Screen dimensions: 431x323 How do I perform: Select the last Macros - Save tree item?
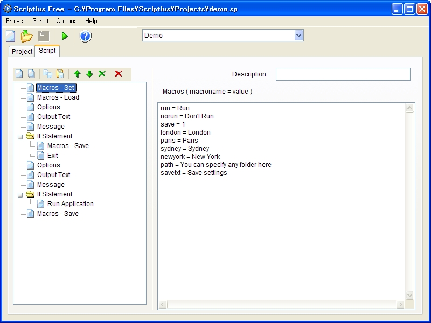pos(58,214)
